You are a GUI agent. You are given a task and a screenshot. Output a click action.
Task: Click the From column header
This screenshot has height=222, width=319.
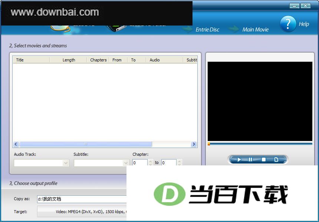pyautogui.click(x=118, y=60)
